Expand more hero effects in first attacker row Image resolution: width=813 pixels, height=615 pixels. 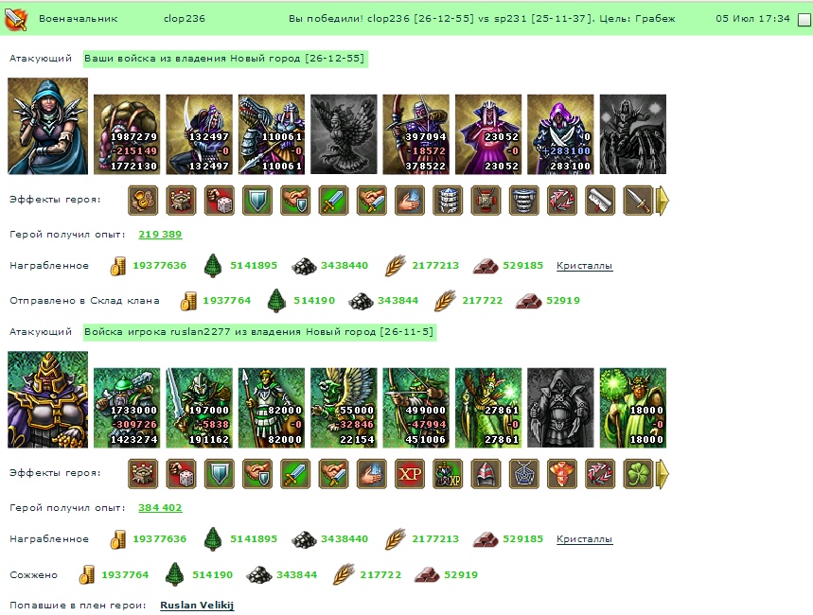663,201
